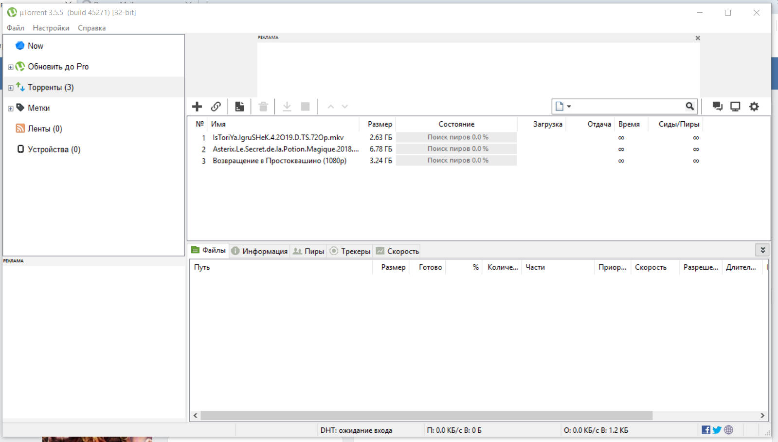This screenshot has height=442, width=778.
Task: Open preferences gear icon
Action: click(x=754, y=106)
